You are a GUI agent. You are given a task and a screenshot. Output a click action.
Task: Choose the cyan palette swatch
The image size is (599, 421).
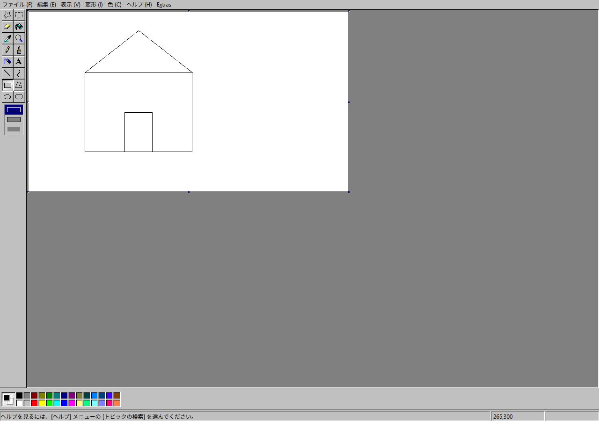click(x=57, y=403)
